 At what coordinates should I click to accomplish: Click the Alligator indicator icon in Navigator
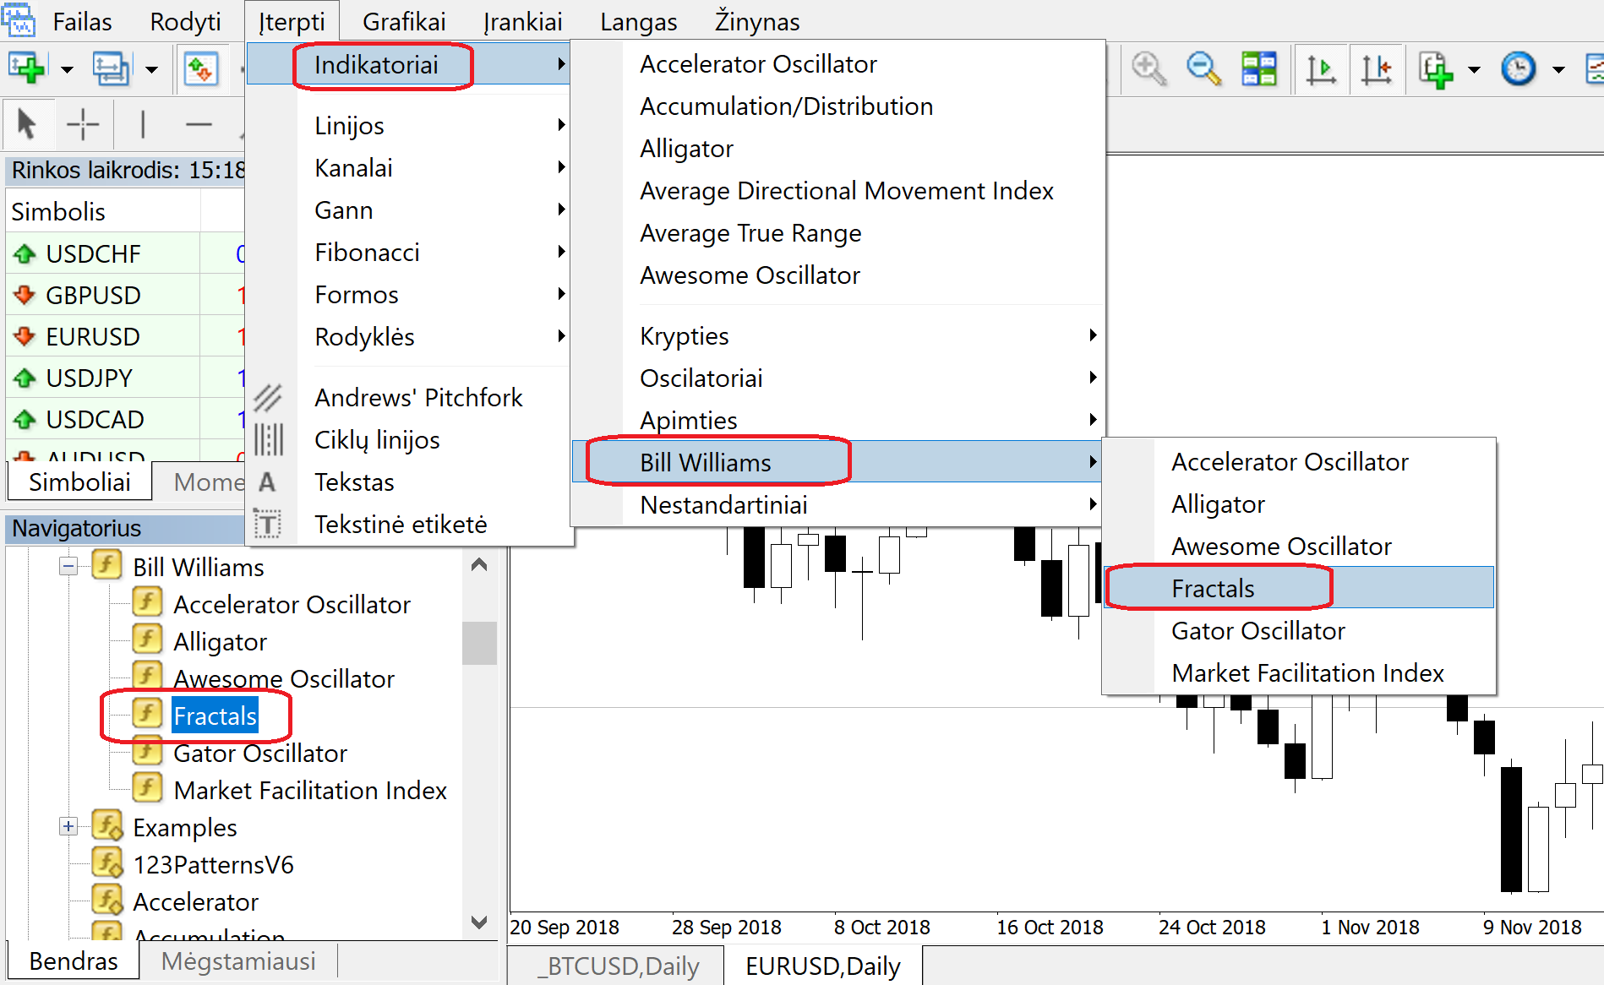(147, 639)
